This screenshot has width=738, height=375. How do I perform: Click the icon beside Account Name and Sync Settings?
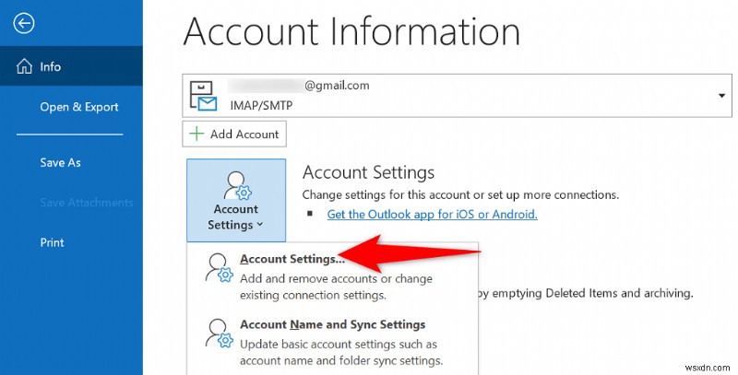[220, 334]
